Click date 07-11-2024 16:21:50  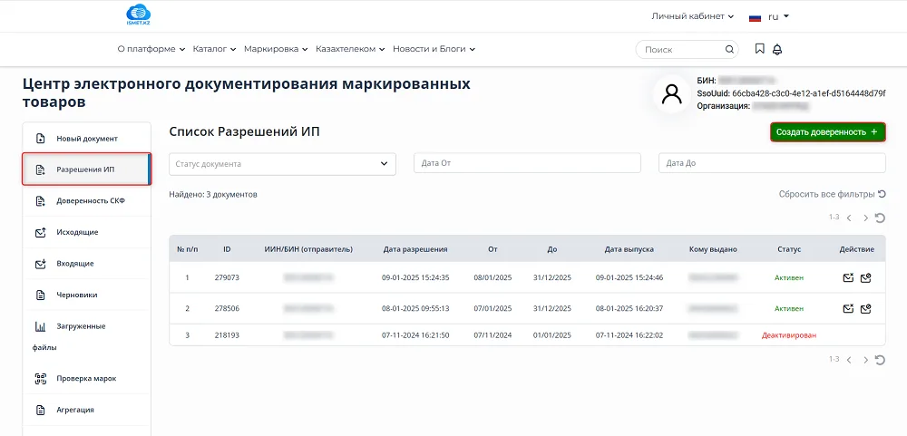pos(415,335)
